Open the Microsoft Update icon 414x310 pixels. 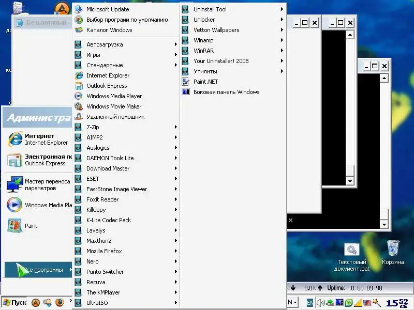click(x=79, y=9)
